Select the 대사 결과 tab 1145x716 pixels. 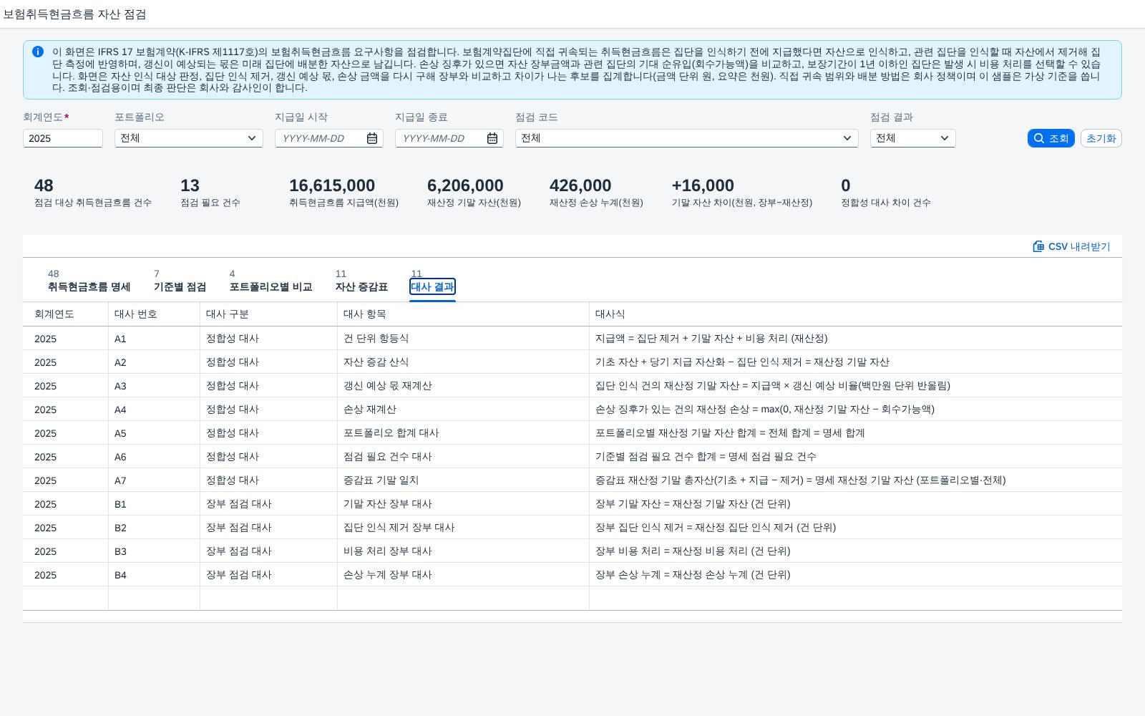point(432,286)
